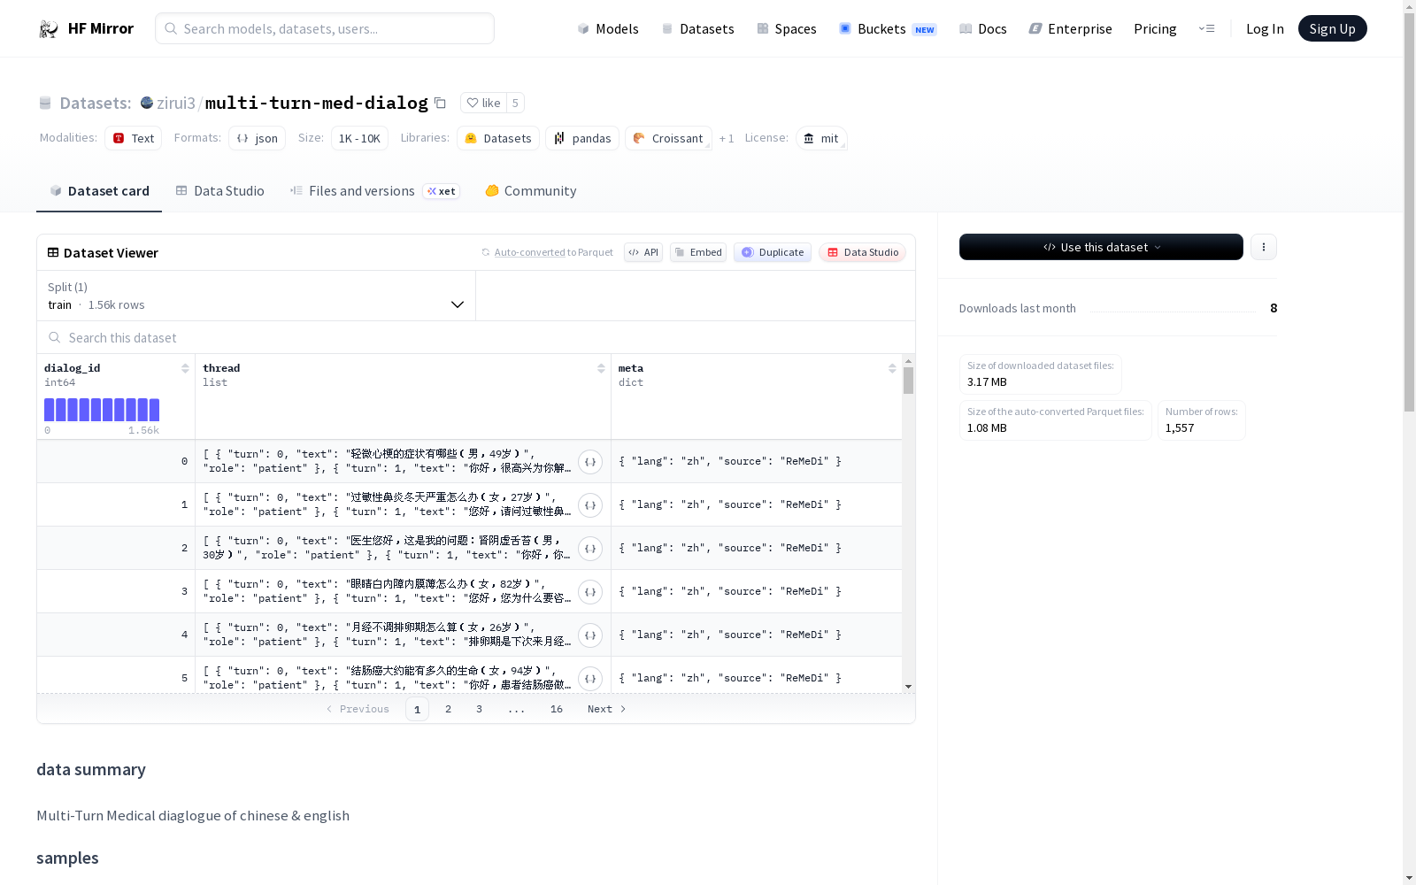The height and width of the screenshot is (885, 1416).
Task: Click Log In
Action: 1265,29
